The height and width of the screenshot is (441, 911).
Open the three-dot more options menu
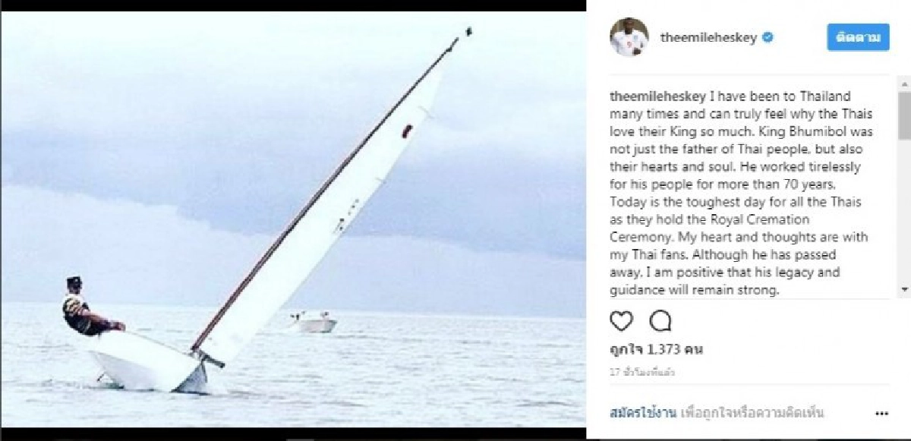point(881,414)
